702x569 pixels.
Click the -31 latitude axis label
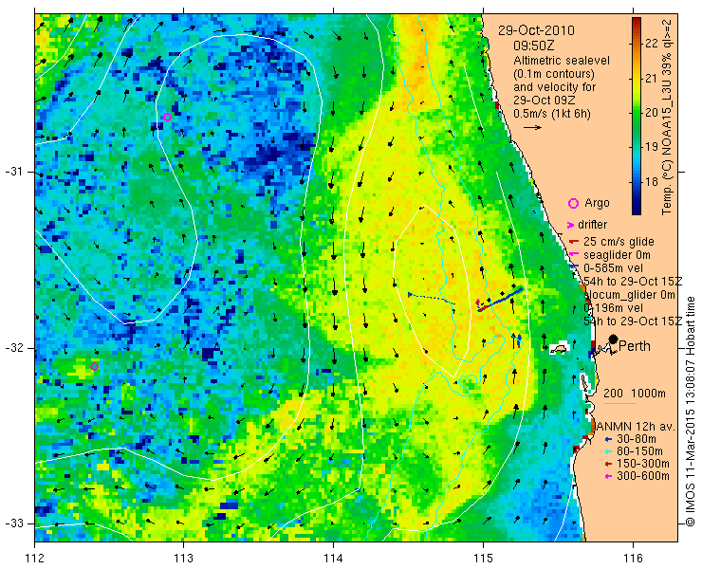(13, 172)
